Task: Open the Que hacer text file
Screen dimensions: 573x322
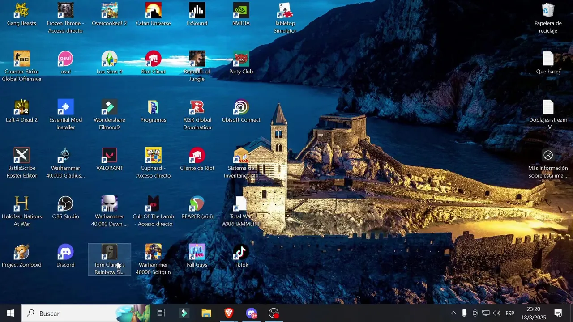Action: pyautogui.click(x=548, y=63)
